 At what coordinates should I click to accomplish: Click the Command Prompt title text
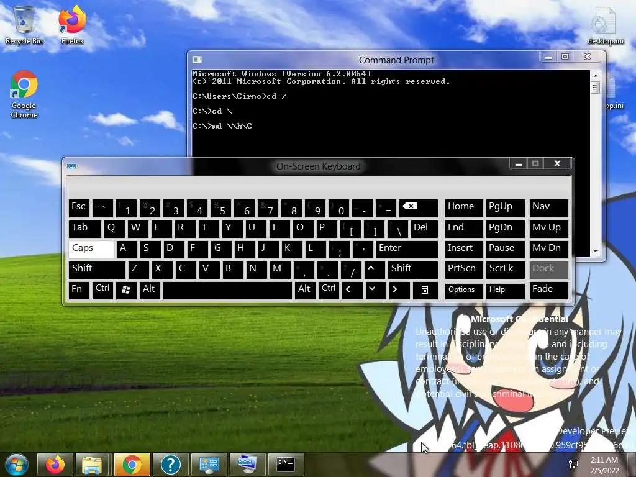click(x=396, y=60)
